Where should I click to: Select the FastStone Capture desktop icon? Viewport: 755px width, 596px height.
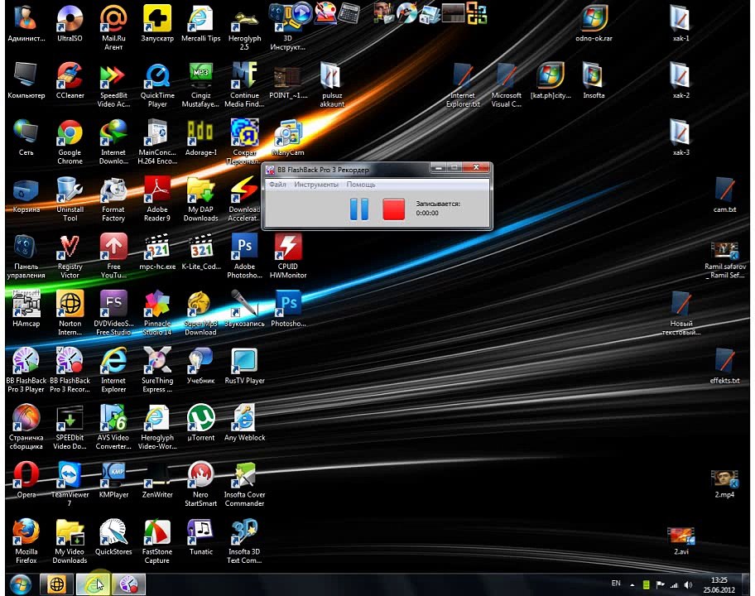pos(157,541)
